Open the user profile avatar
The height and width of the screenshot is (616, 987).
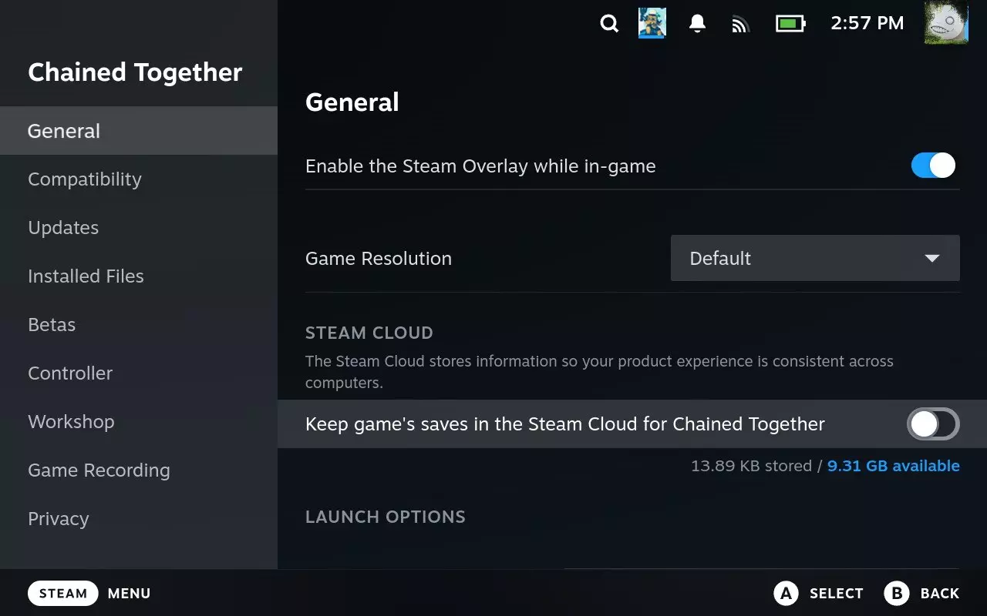[x=946, y=22]
